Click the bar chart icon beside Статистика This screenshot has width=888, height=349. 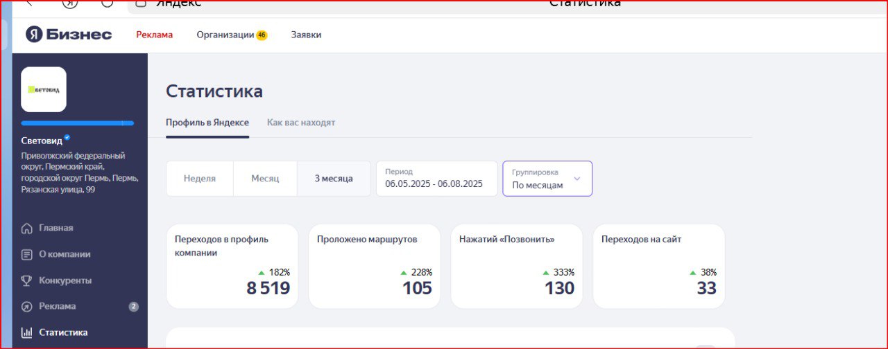click(27, 332)
